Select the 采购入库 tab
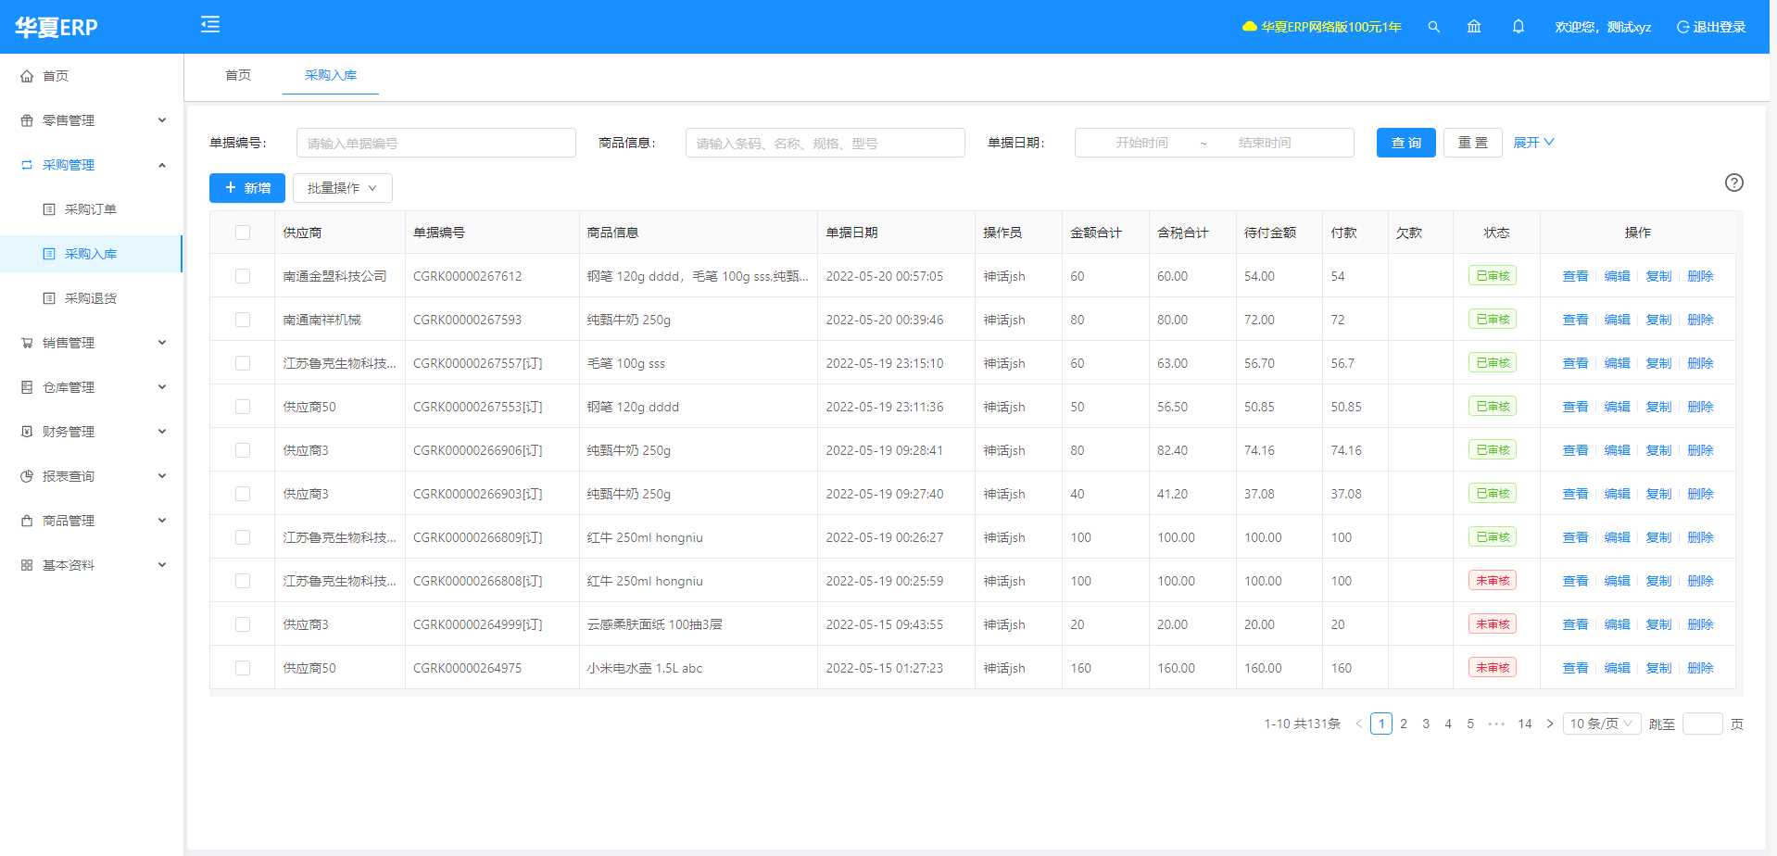The width and height of the screenshot is (1777, 856). (331, 75)
